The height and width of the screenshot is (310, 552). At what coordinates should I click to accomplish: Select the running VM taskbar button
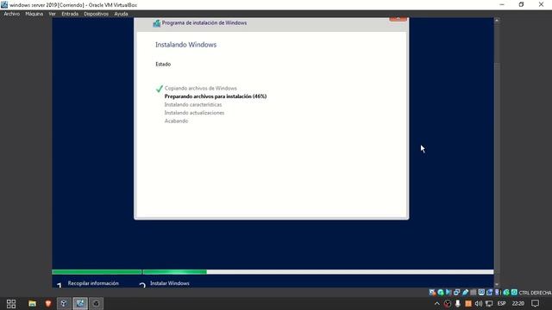click(x=80, y=304)
